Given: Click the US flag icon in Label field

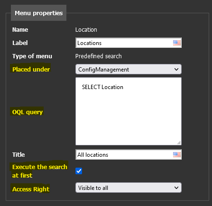Looking at the screenshot, I should pyautogui.click(x=177, y=43).
